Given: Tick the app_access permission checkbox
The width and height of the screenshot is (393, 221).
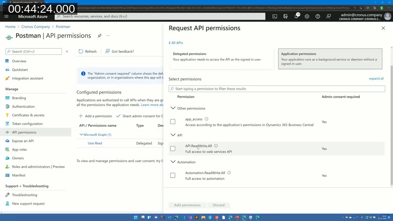Looking at the screenshot, I should coord(173,122).
